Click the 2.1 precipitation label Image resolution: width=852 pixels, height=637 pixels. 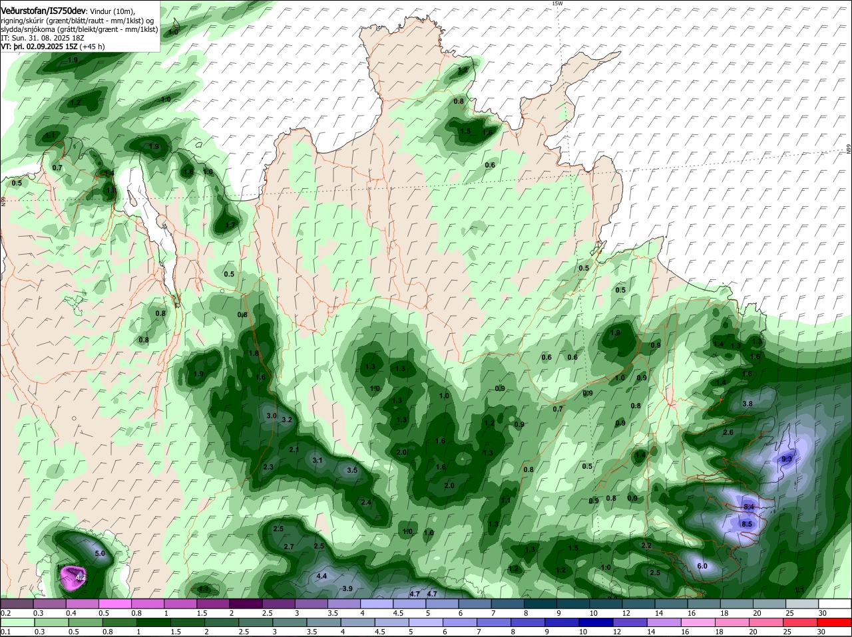pos(294,449)
